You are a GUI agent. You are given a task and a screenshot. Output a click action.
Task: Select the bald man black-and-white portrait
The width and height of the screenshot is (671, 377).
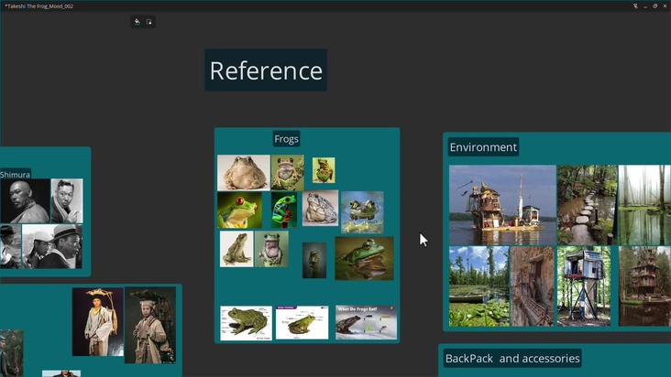pyautogui.click(x=25, y=200)
